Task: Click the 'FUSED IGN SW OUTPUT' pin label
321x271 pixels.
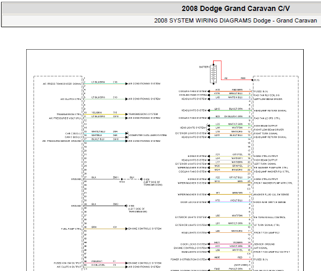Action: click(68, 263)
